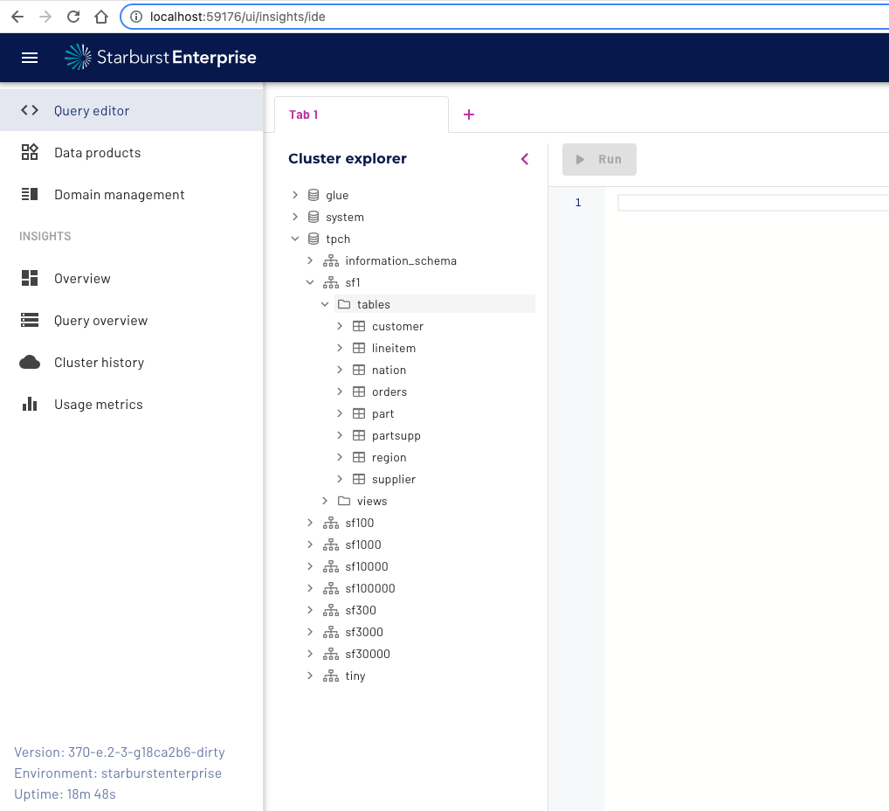View site information icon in address bar

click(x=136, y=17)
